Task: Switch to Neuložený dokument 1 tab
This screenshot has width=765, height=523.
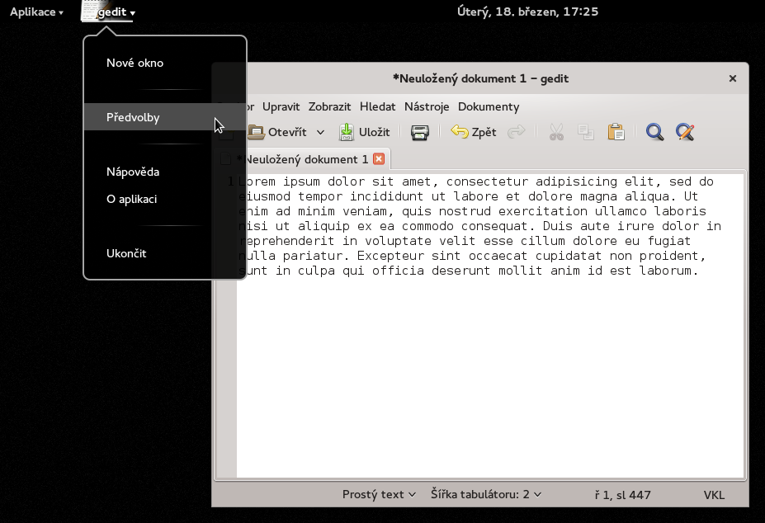Action: 303,159
